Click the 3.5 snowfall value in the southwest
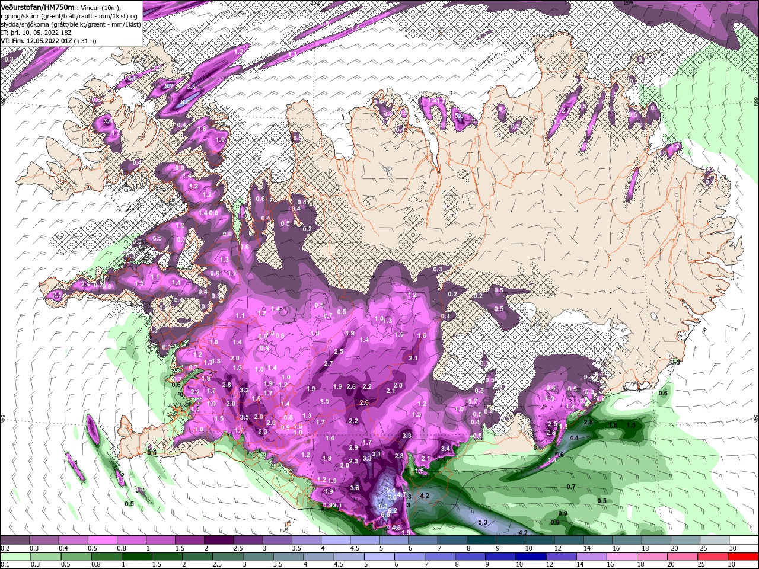759x569 pixels. [x=244, y=417]
